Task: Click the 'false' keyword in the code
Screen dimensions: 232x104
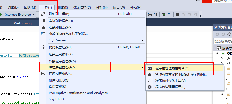Action: [22, 77]
